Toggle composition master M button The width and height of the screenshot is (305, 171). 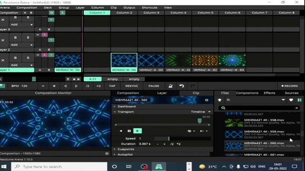[x=51, y=13]
